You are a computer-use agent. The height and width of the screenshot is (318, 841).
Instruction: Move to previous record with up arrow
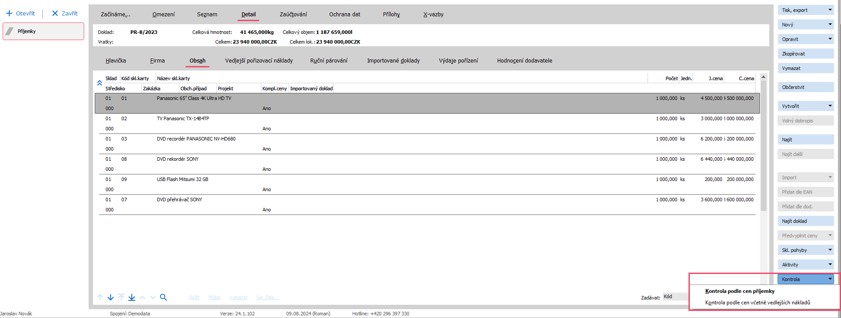pos(100,297)
